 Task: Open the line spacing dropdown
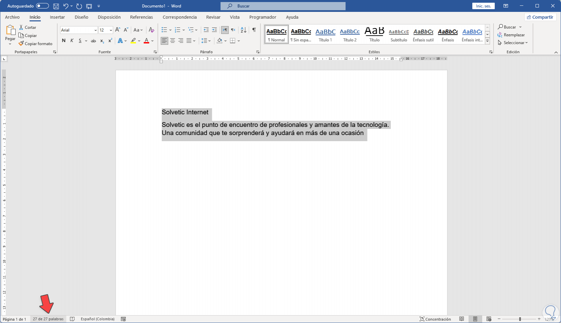tap(206, 41)
